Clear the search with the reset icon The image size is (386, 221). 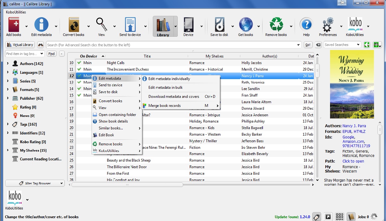point(318,45)
